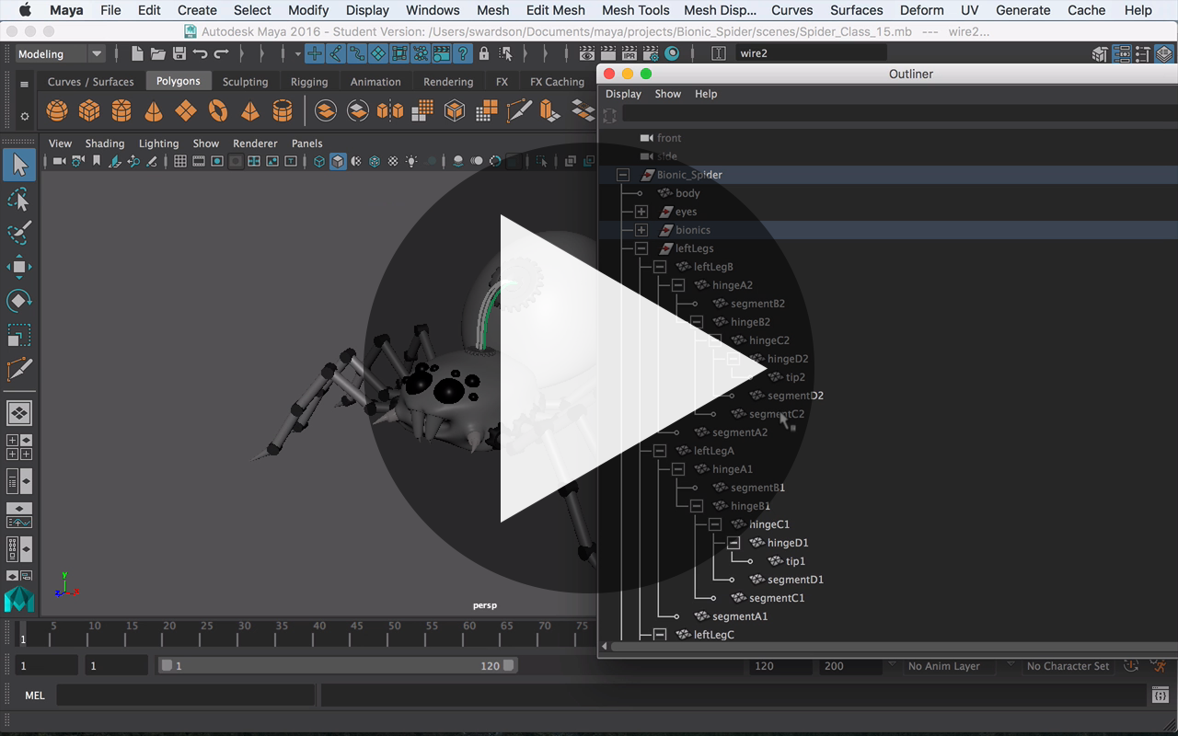
Task: Expand the eyes group in the Outliner
Action: [642, 212]
